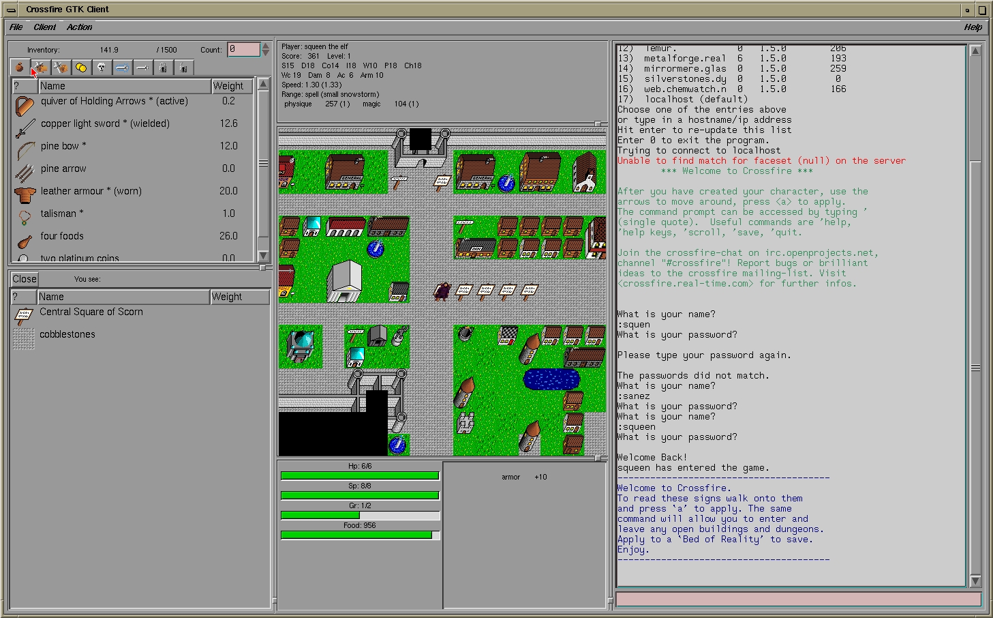This screenshot has height=618, width=993.
Task: Click the Hp progress bar
Action: 360,475
